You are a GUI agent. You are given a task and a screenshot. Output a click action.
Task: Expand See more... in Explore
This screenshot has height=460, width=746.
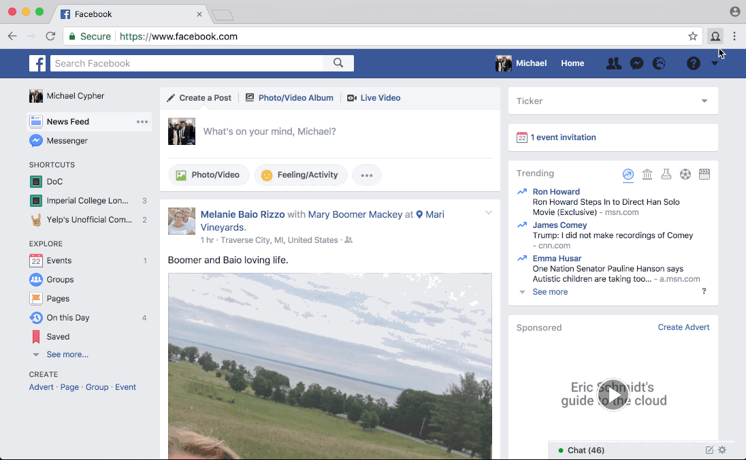pos(67,355)
